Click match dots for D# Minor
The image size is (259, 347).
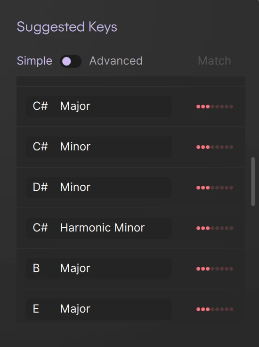pyautogui.click(x=215, y=188)
